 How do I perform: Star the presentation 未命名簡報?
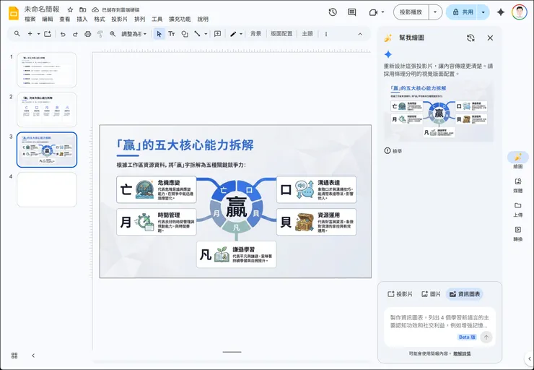tap(70, 10)
